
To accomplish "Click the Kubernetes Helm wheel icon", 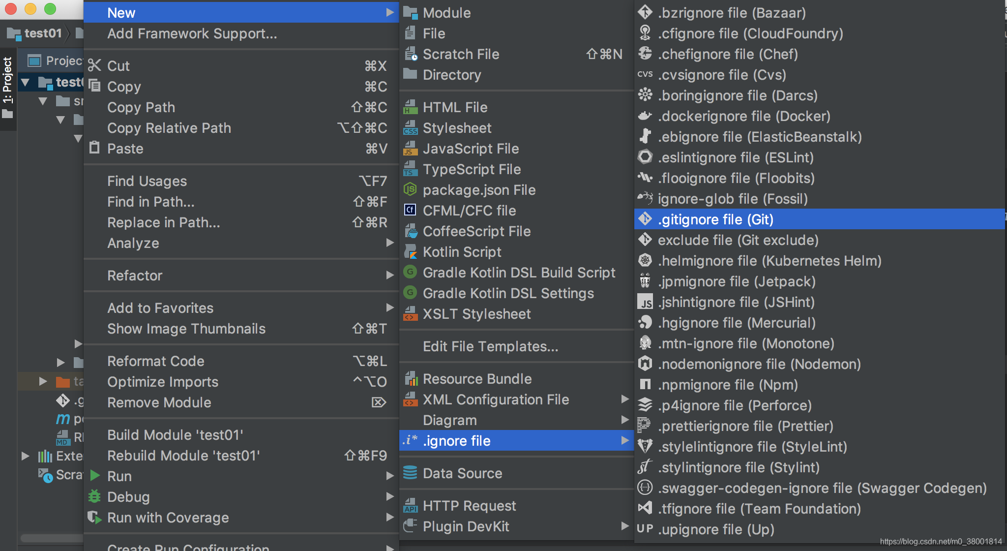I will click(645, 261).
